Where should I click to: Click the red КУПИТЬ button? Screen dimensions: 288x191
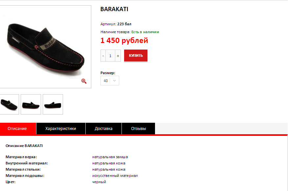[x=136, y=55]
